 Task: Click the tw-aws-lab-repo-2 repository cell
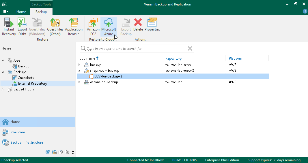(x=180, y=71)
